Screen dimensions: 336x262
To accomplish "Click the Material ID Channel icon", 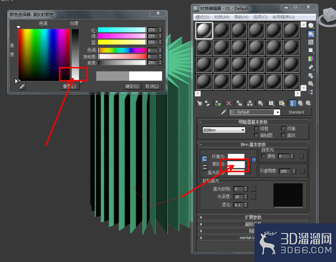I will pyautogui.click(x=271, y=103).
